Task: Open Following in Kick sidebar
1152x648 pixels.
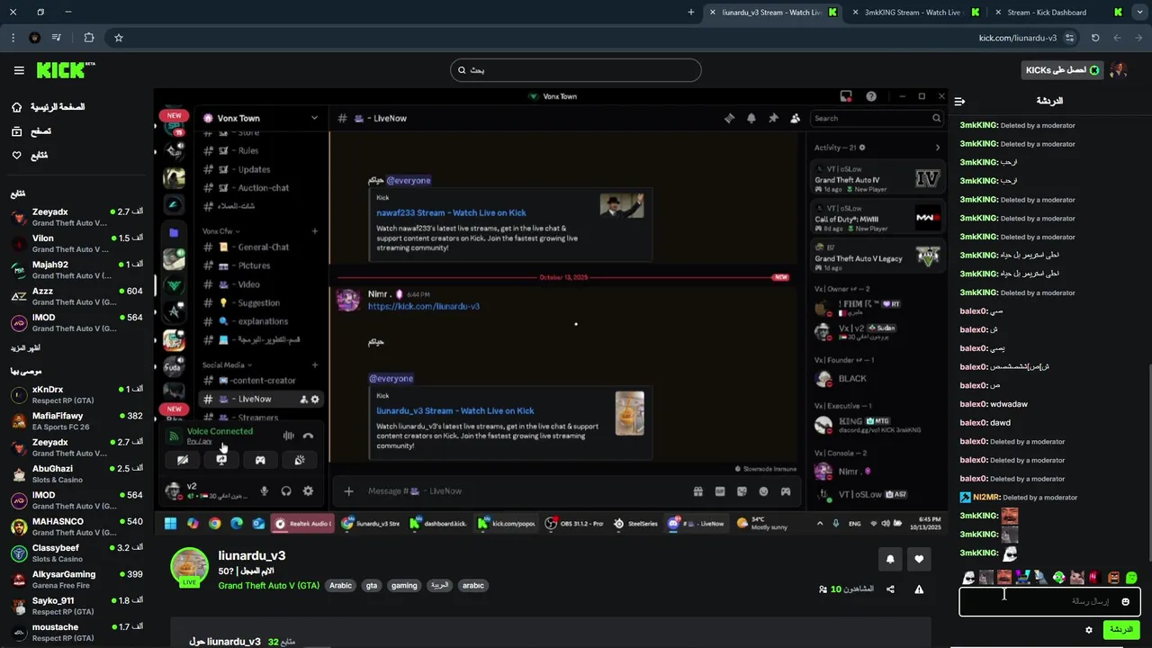Action: 30,156
